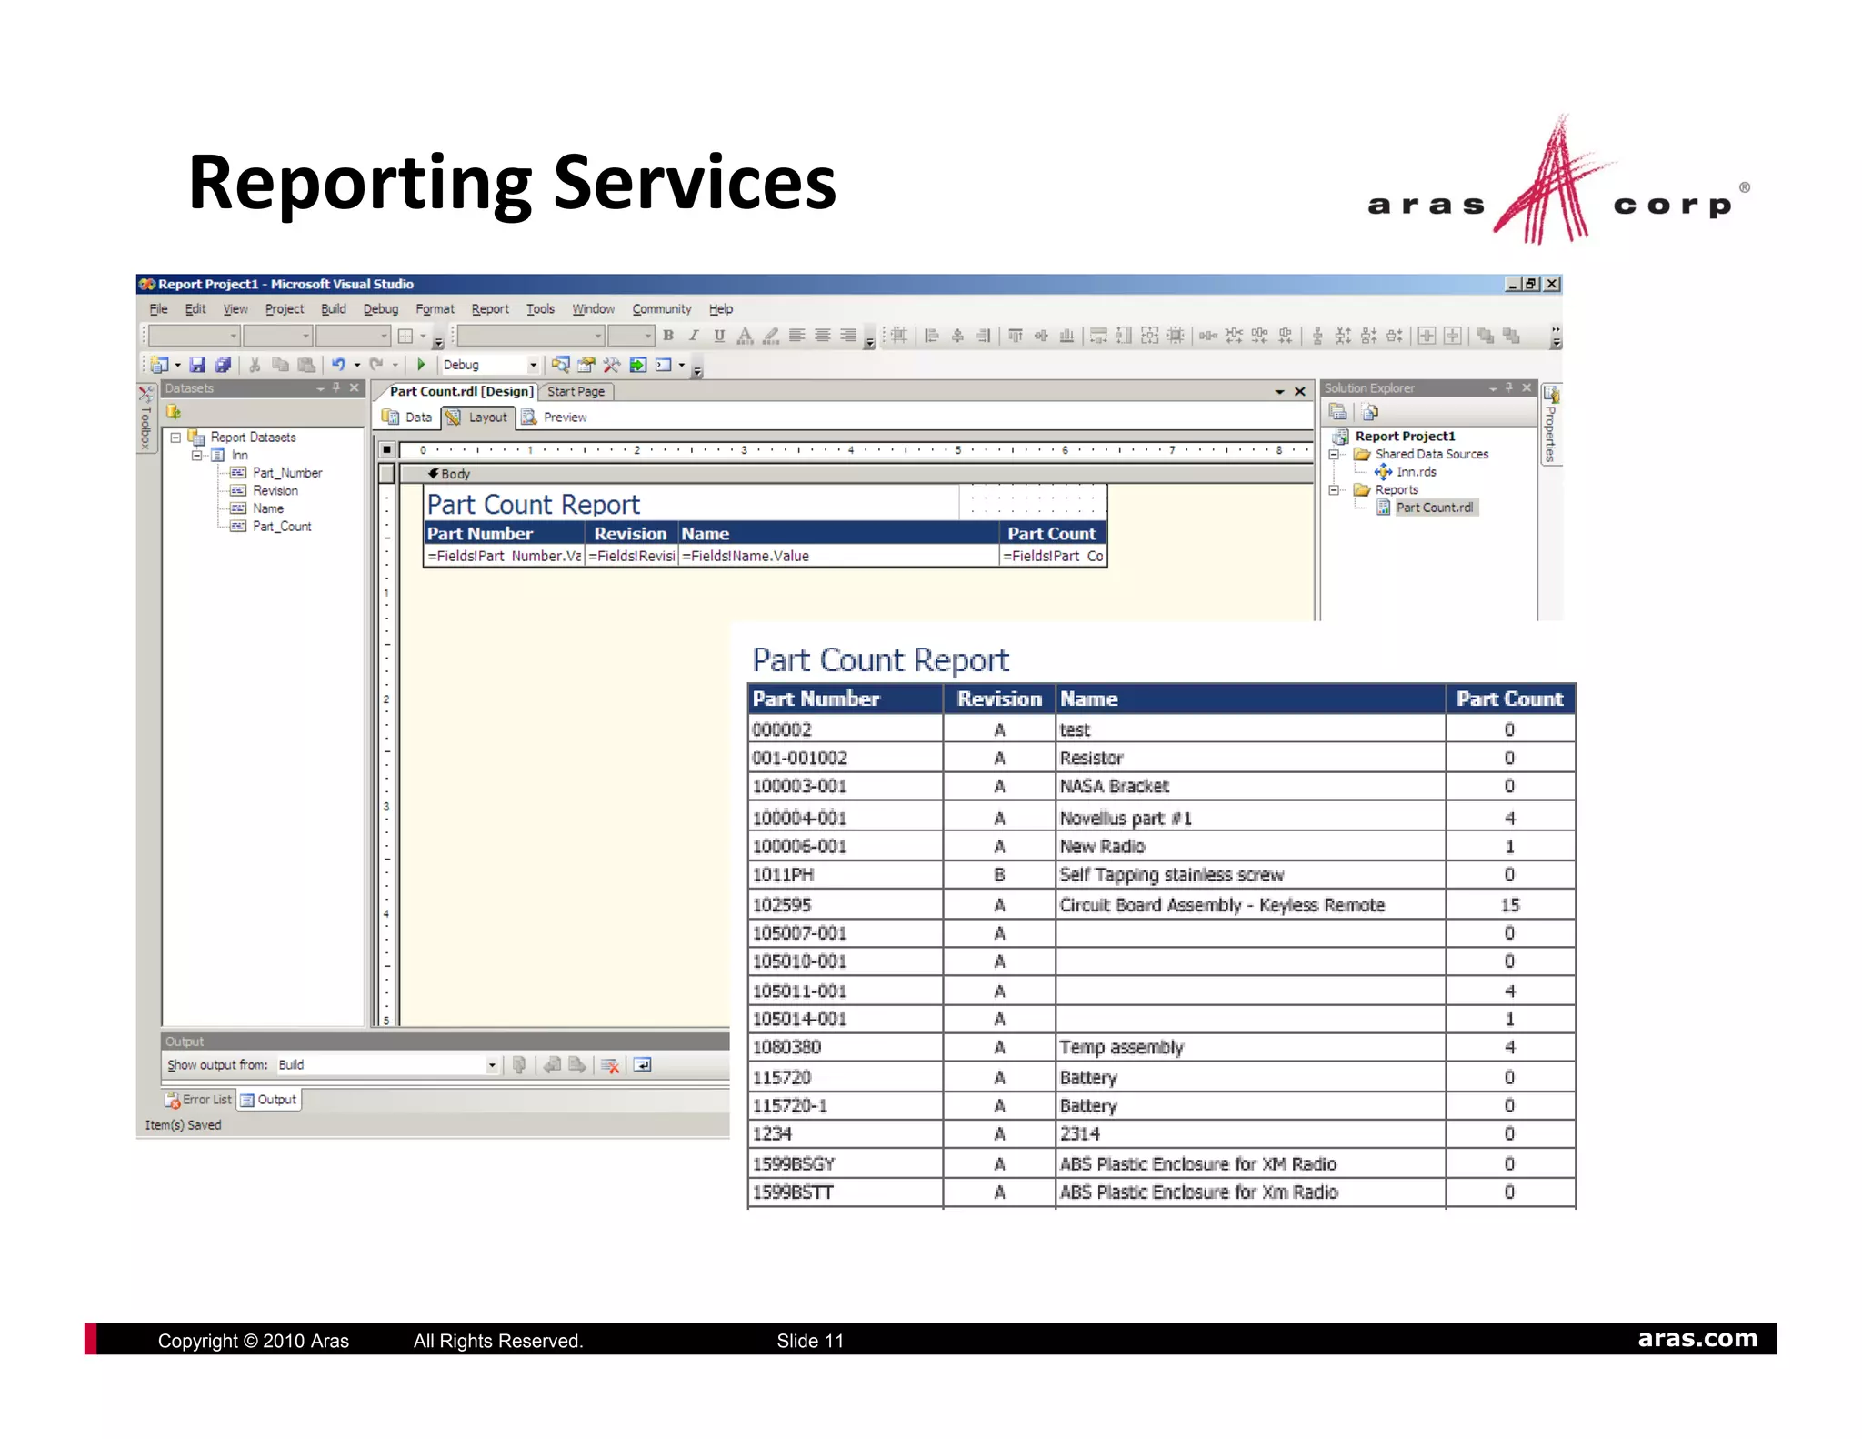
Task: Click the Add New Item icon
Action: click(160, 365)
